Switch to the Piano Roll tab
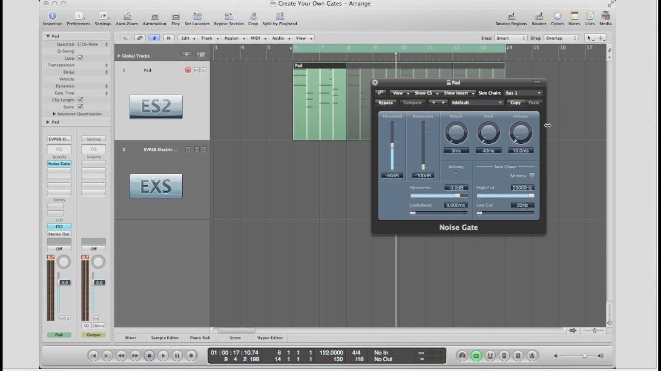 click(x=200, y=338)
